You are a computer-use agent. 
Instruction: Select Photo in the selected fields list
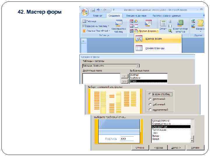pos(148,81)
